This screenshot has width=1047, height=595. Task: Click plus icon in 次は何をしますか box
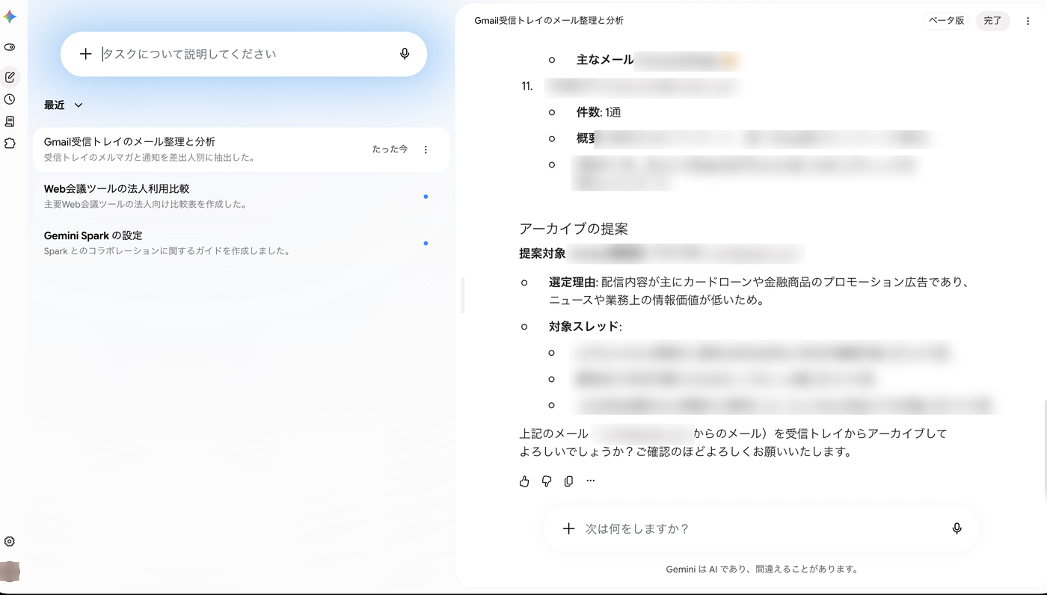coord(568,528)
